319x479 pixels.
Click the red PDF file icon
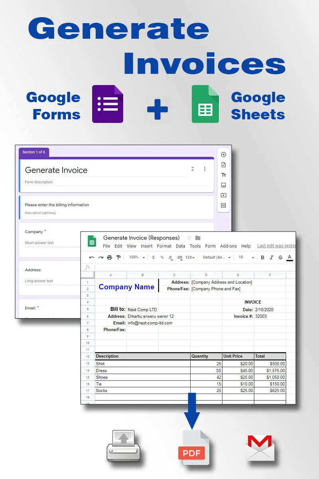[x=194, y=447]
